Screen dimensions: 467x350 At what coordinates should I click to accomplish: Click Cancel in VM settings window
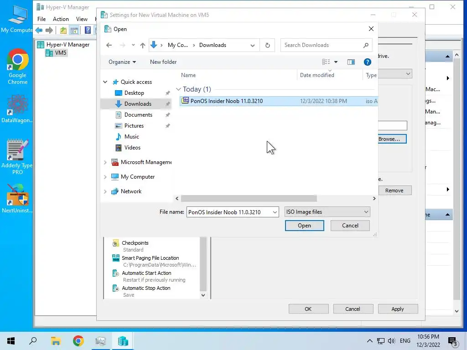pyautogui.click(x=353, y=309)
